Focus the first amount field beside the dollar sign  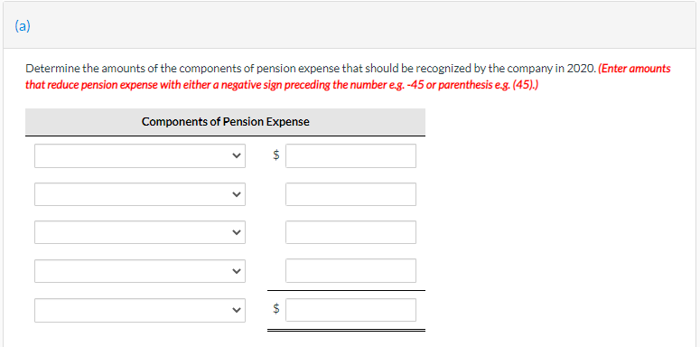coord(350,155)
